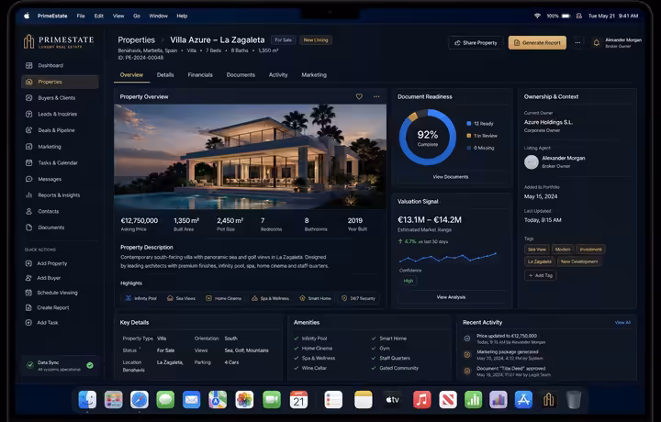
Task: Open the Trash in the dock
Action: tap(574, 400)
